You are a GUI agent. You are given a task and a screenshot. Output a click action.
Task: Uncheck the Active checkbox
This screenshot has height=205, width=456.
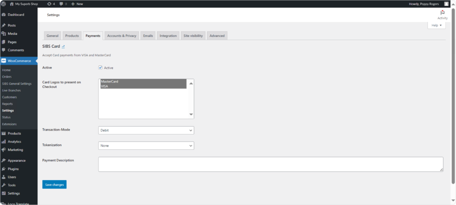101,68
